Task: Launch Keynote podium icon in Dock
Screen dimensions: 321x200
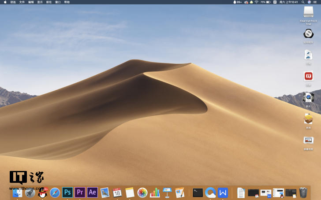Action: coord(167,193)
